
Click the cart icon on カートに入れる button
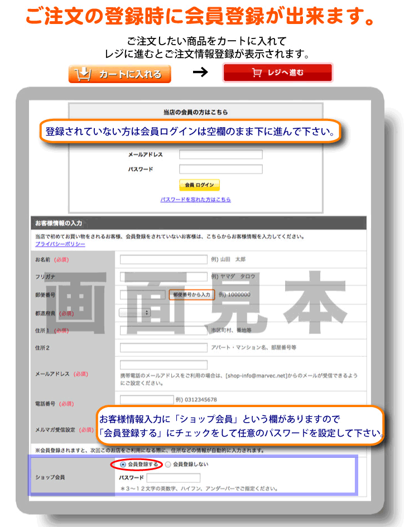[83, 74]
